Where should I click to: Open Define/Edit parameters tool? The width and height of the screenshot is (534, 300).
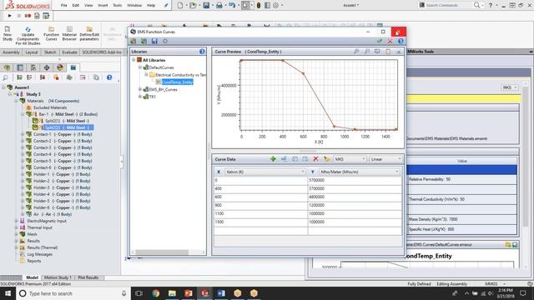89,33
